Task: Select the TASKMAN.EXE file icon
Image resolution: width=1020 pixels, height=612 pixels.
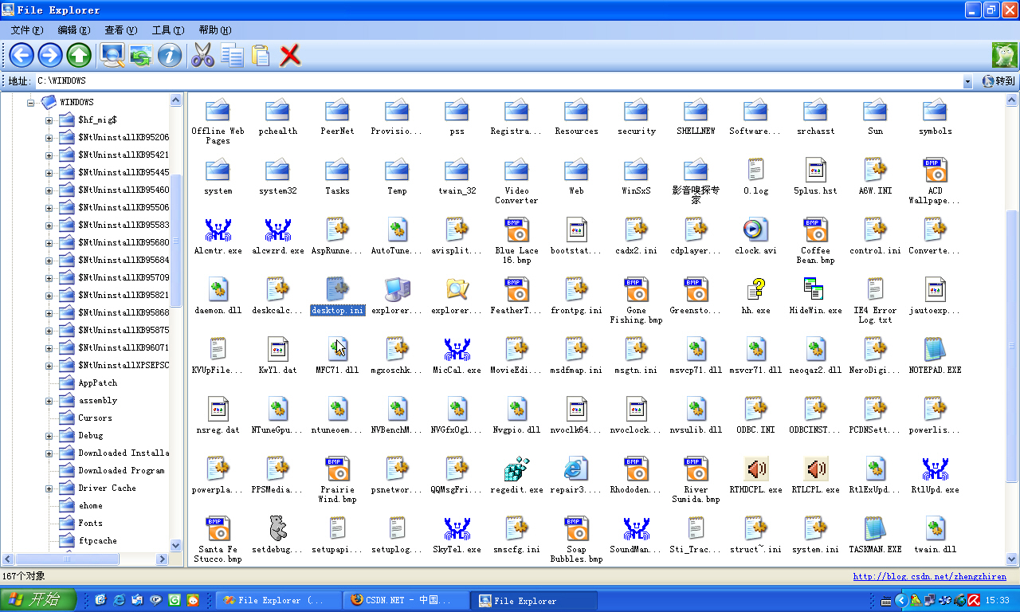Action: (x=875, y=528)
